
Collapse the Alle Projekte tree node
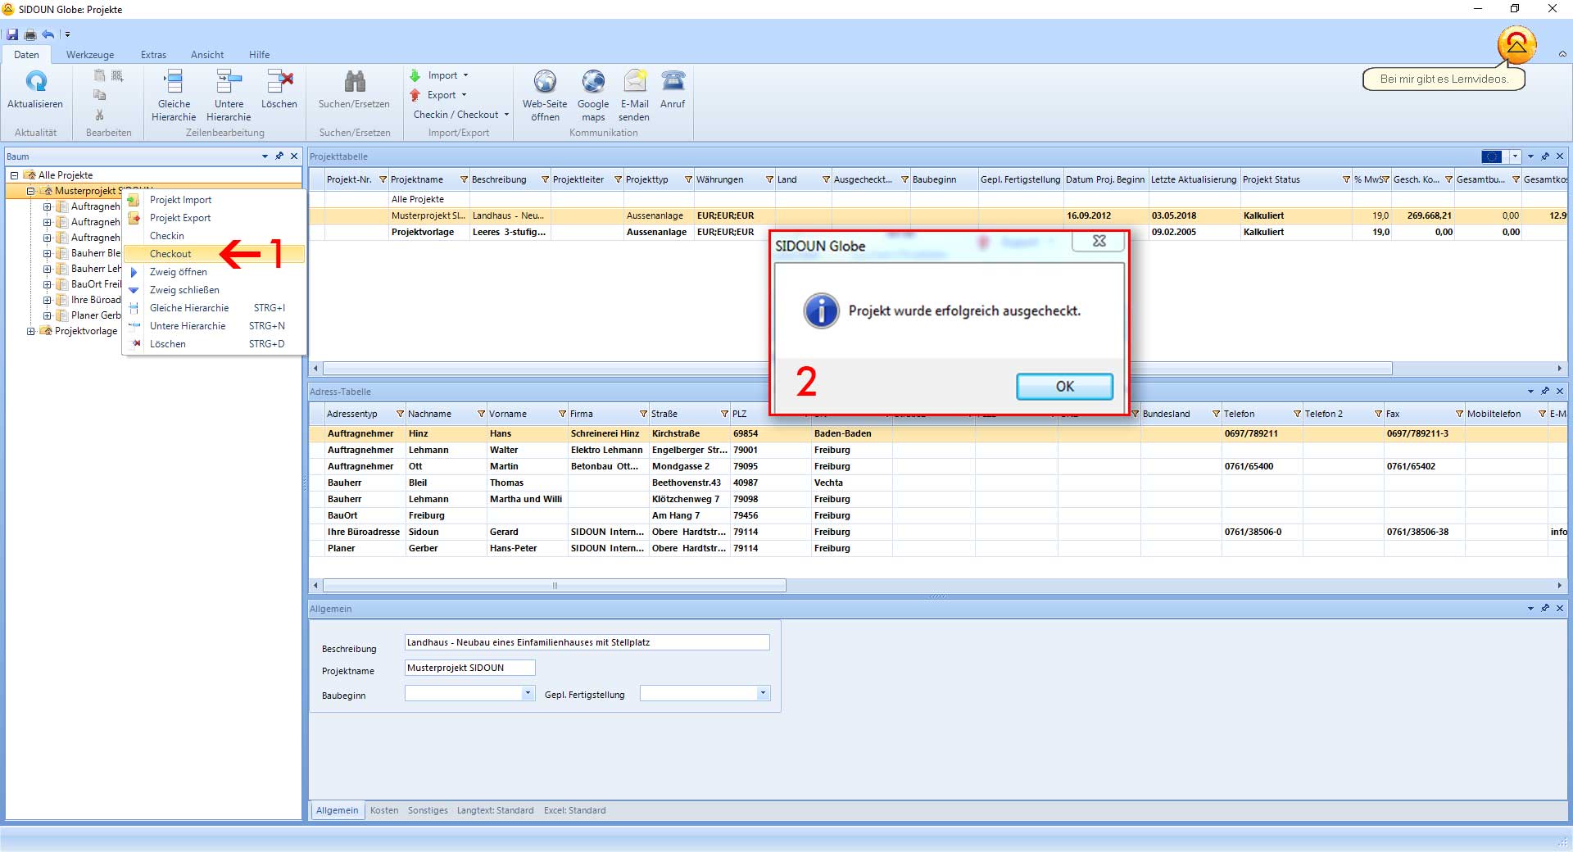[14, 175]
